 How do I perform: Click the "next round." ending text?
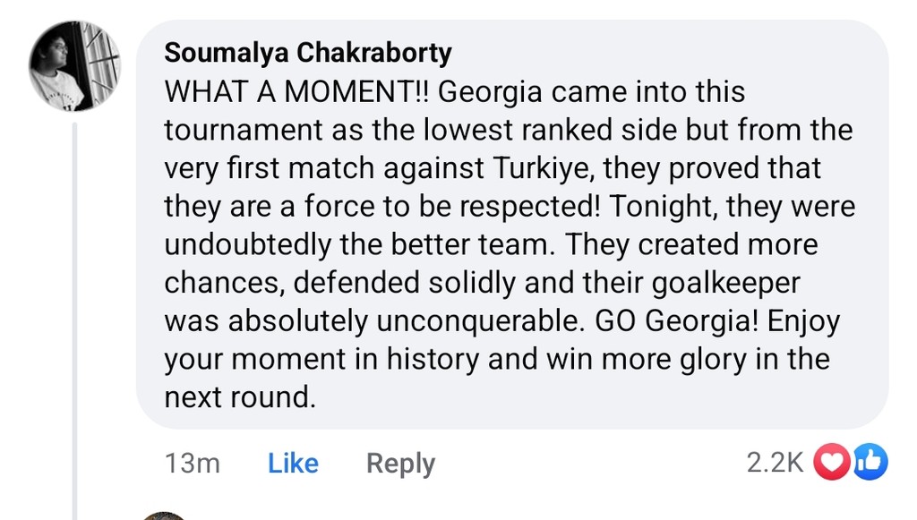tap(240, 397)
